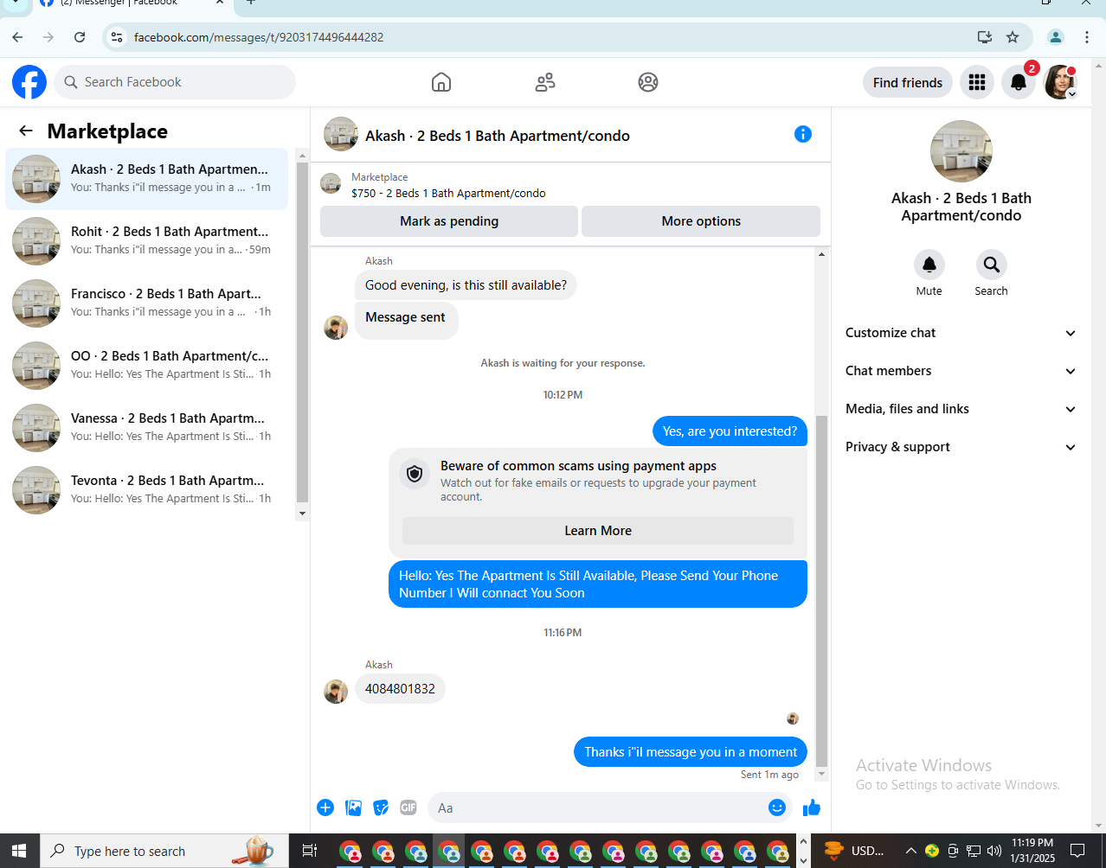
Task: Open Task View on the taskbar
Action: (x=309, y=851)
